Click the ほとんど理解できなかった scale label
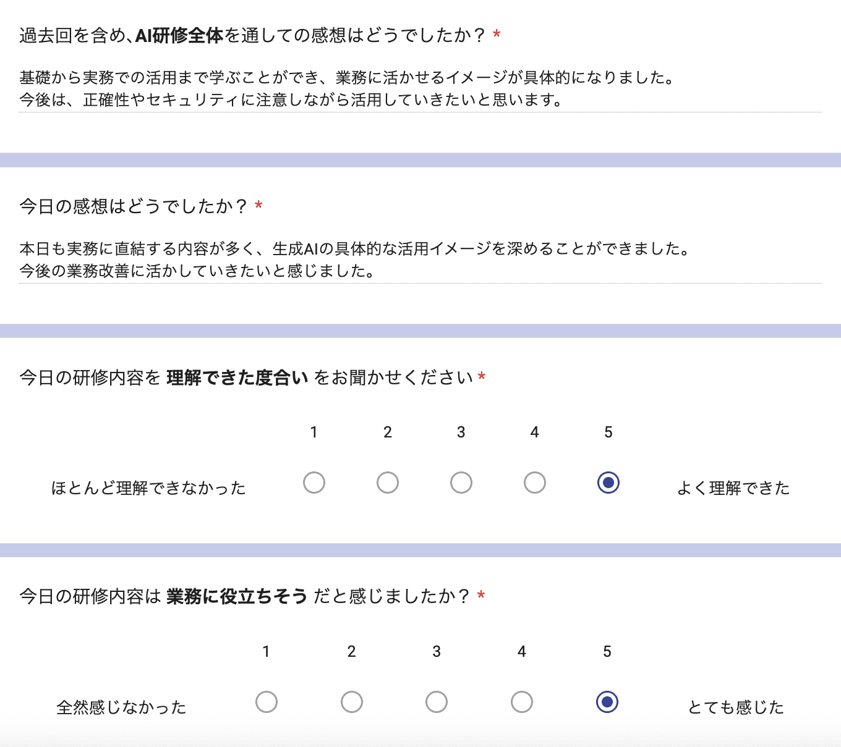This screenshot has width=841, height=747. tap(148, 487)
